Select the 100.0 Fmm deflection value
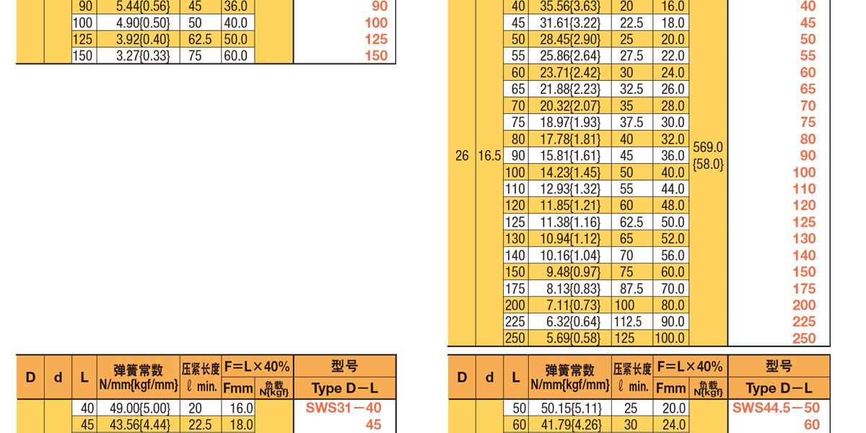This screenshot has height=433, width=866. [670, 338]
